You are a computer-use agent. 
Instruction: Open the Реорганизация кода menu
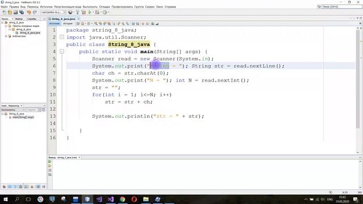click(68, 7)
